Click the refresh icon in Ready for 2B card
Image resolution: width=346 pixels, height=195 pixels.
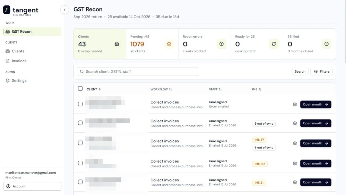click(x=274, y=44)
